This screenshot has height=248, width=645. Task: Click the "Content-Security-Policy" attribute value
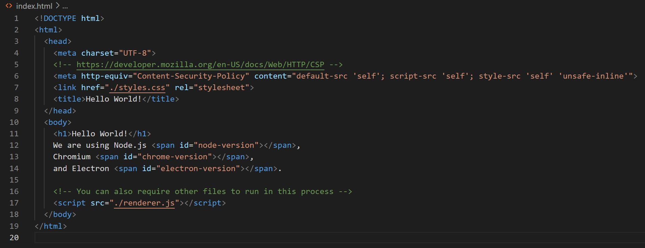pyautogui.click(x=191, y=76)
